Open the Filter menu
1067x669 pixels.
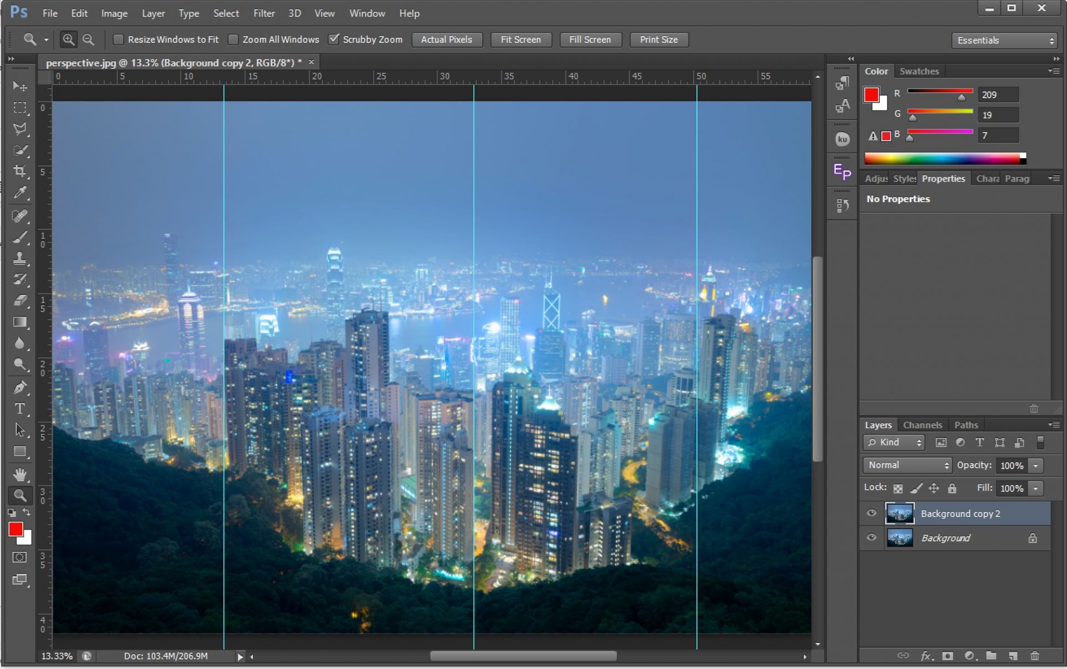[x=264, y=13]
